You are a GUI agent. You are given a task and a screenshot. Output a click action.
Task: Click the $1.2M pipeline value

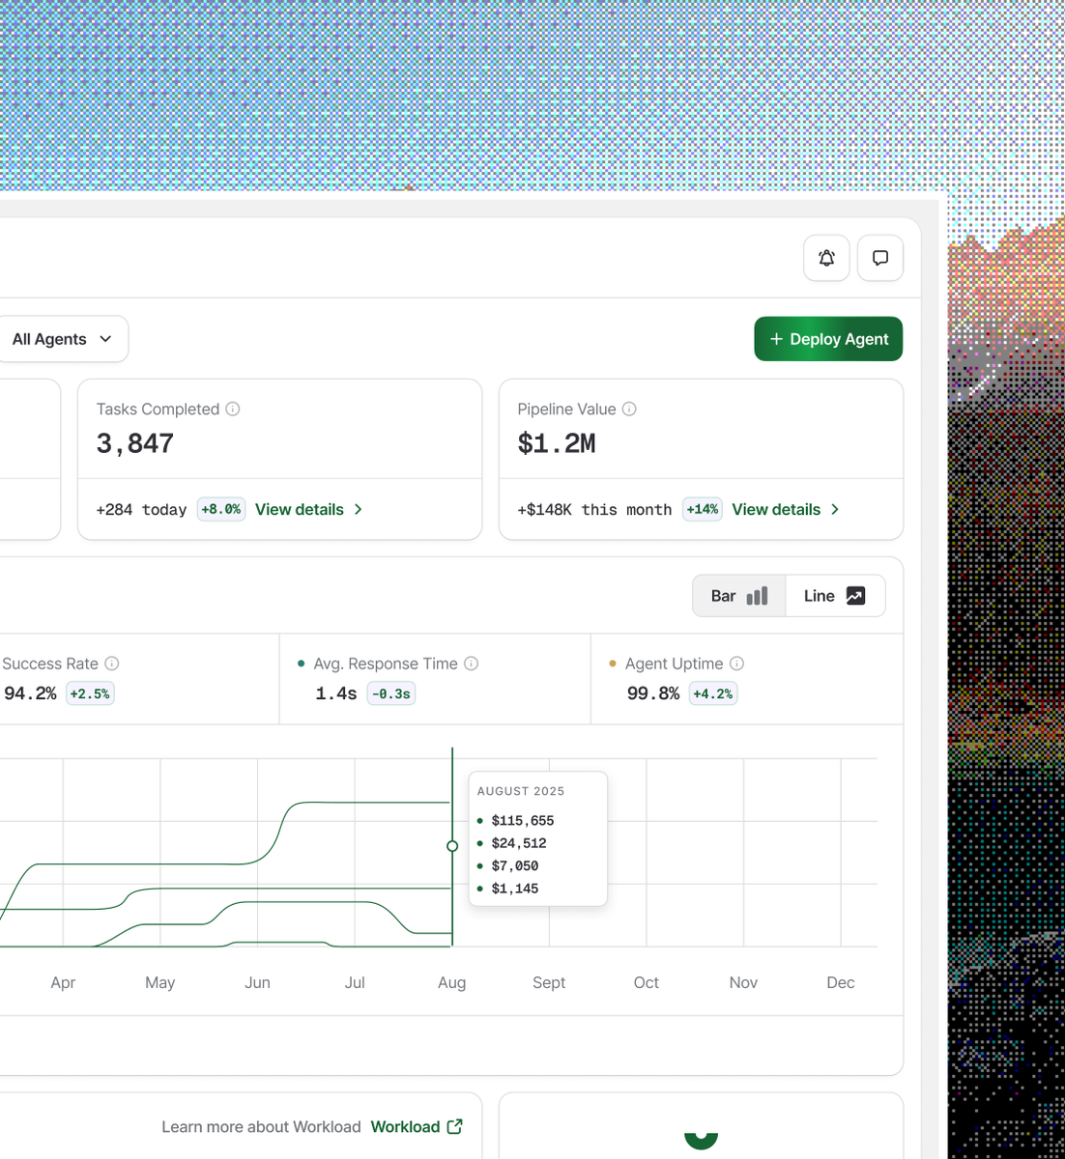click(557, 443)
